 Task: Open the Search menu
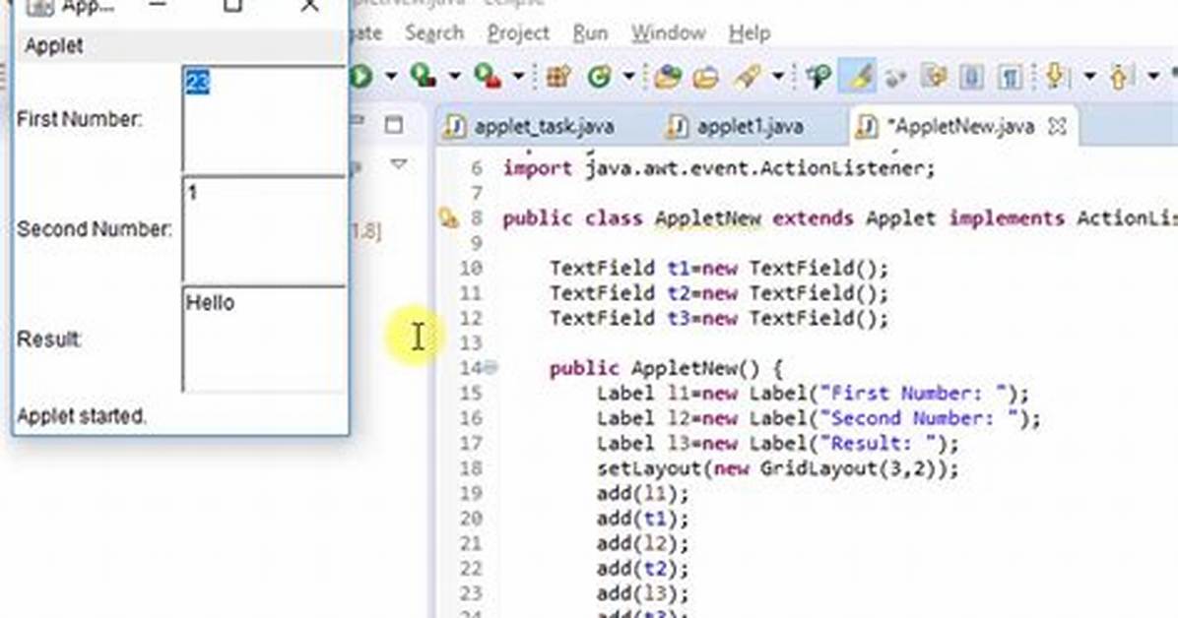tap(434, 33)
